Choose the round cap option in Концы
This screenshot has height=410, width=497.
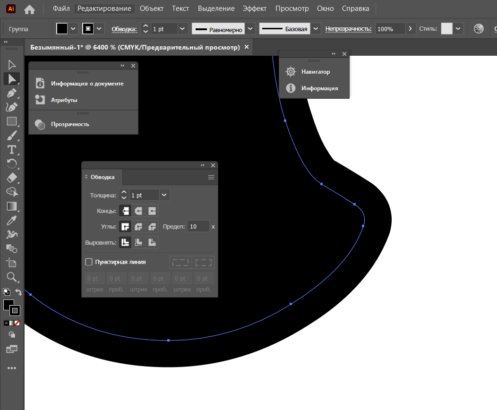point(138,211)
